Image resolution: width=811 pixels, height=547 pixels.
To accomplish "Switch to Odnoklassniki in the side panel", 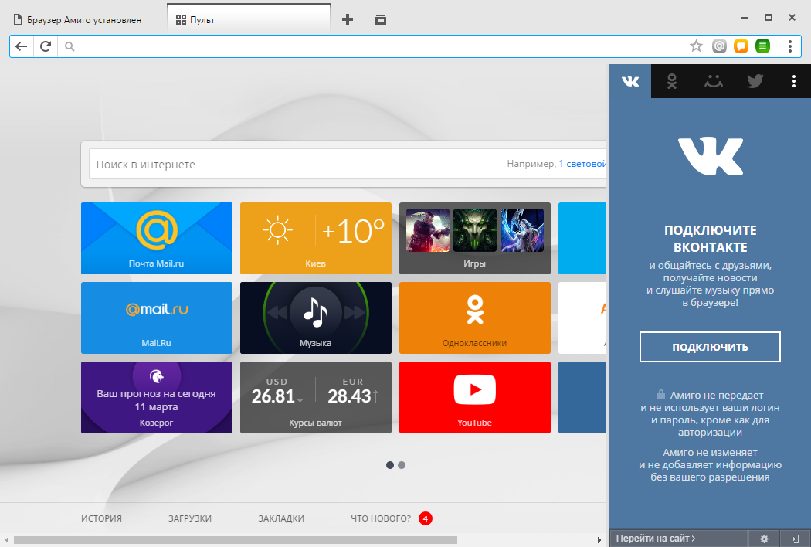I will (671, 81).
